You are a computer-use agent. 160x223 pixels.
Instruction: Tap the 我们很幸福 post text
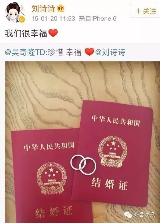coord(26,33)
